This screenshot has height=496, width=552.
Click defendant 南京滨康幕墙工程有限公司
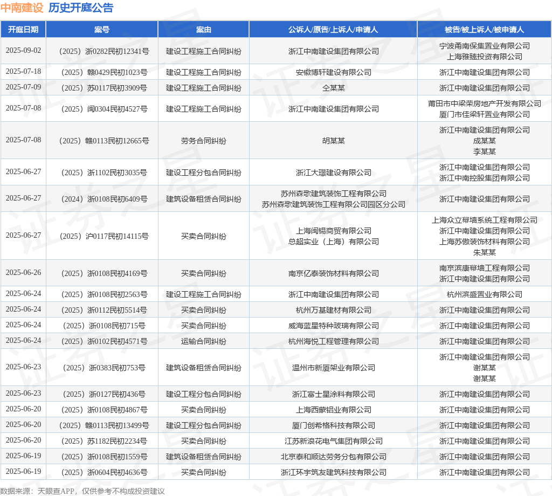(485, 268)
